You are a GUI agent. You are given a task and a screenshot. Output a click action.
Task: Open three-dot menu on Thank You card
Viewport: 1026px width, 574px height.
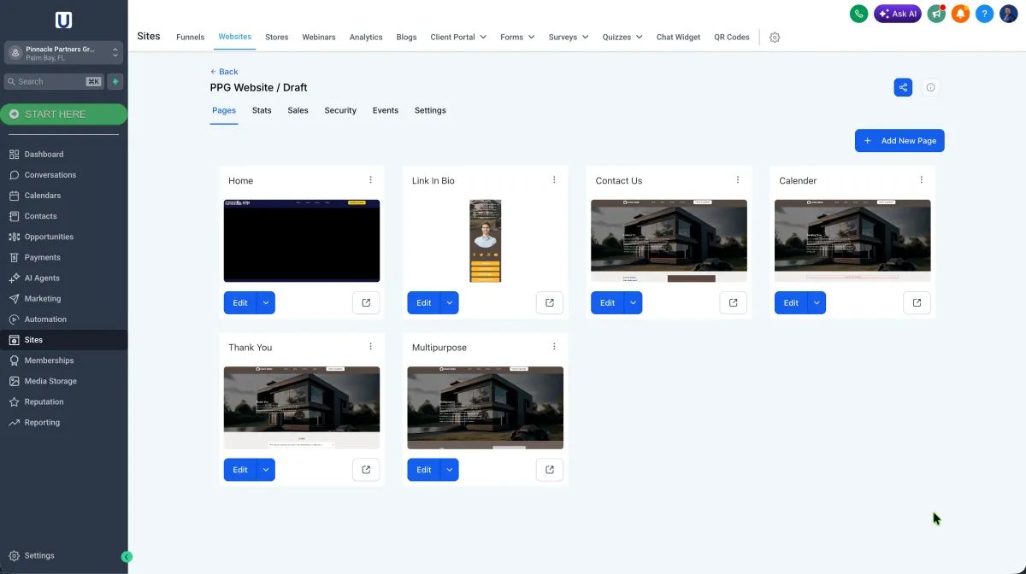tap(370, 346)
